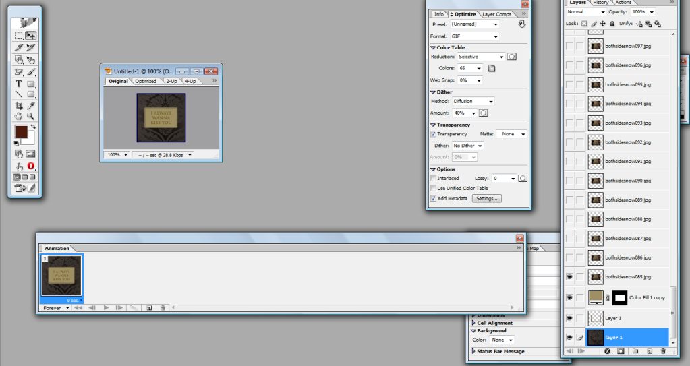Open the layer blend mode Normal dropdown
Viewport: 690px width, 366px height.
pyautogui.click(x=585, y=12)
